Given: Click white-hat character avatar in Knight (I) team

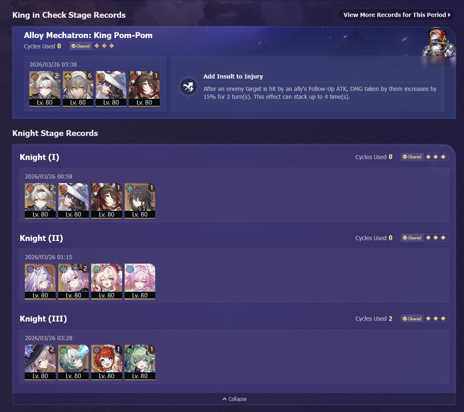Looking at the screenshot, I should point(73,200).
